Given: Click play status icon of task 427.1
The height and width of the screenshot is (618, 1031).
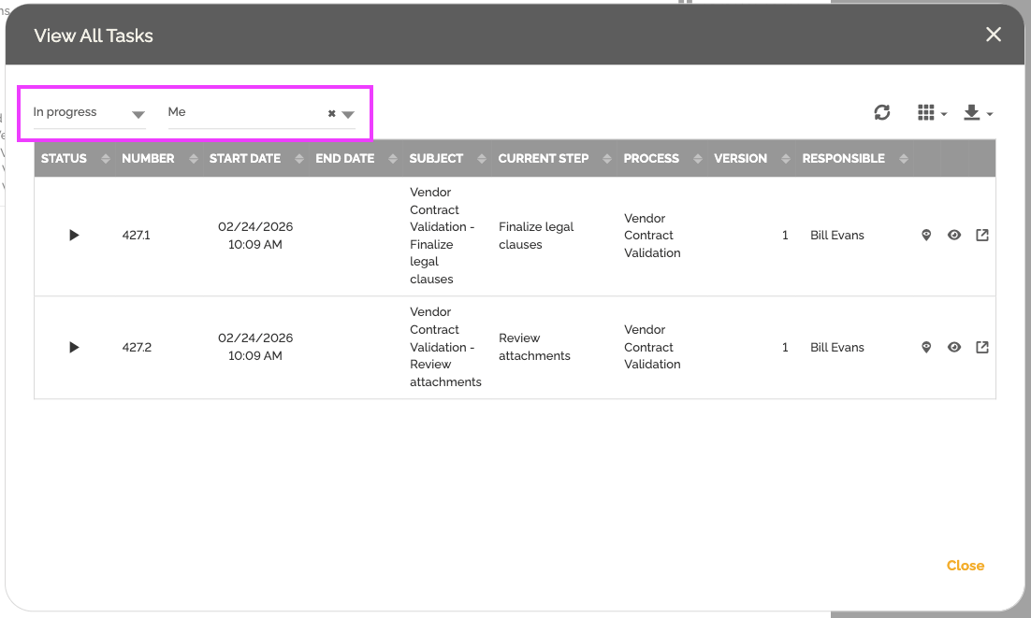Looking at the screenshot, I should [x=74, y=236].
